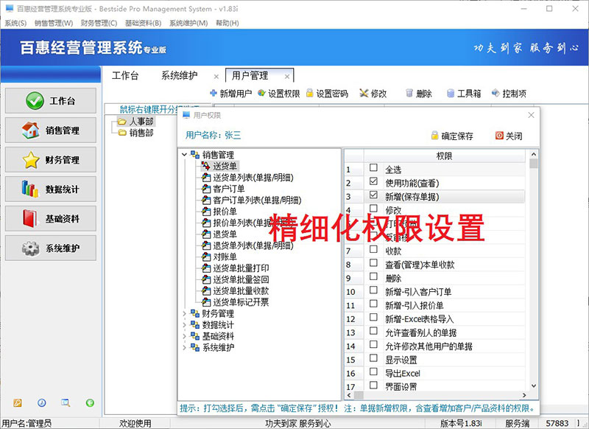Open 控制项 in the toolbar
This screenshot has height=429, width=589.
coord(509,93)
